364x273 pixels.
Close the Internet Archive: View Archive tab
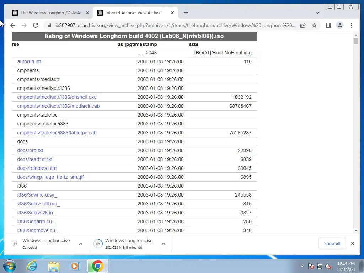pos(172,13)
